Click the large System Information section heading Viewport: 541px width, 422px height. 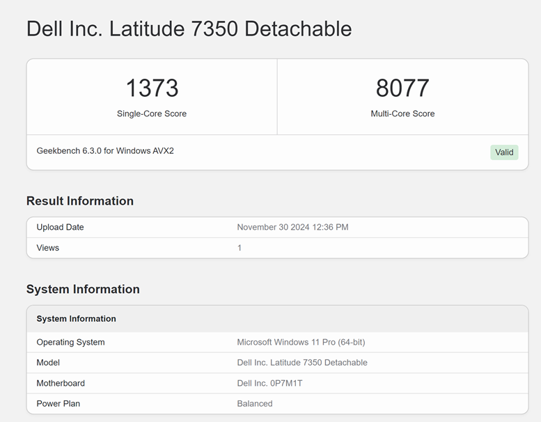83,289
